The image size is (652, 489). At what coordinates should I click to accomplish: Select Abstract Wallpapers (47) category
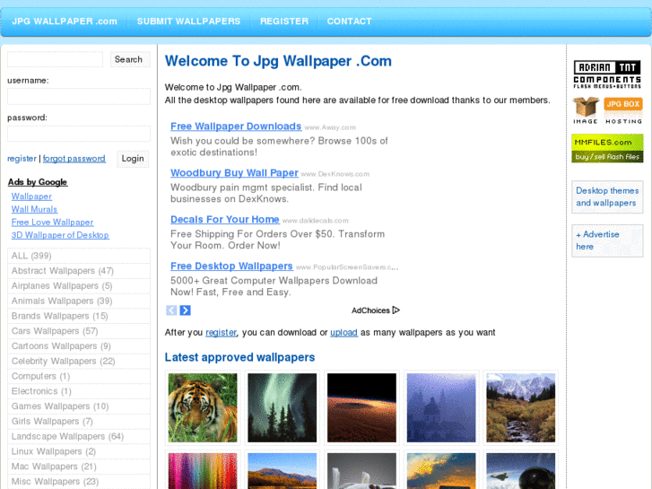(79, 271)
